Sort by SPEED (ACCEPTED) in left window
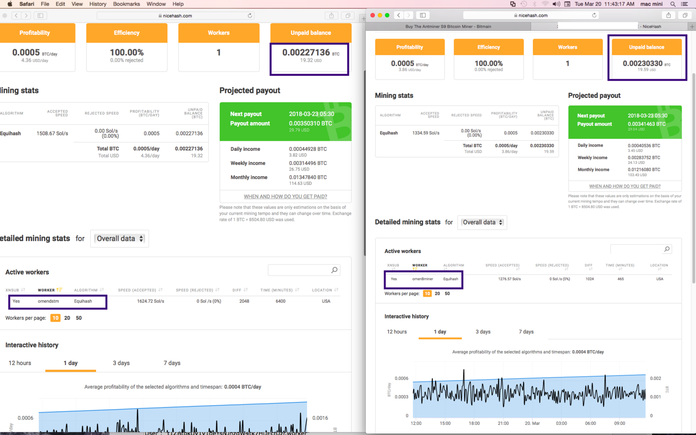 pos(140,290)
